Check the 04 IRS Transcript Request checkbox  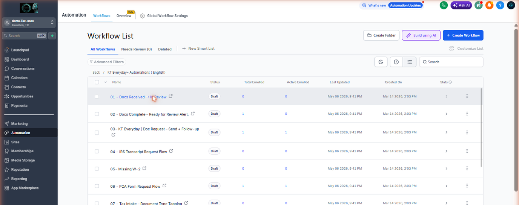point(97,151)
